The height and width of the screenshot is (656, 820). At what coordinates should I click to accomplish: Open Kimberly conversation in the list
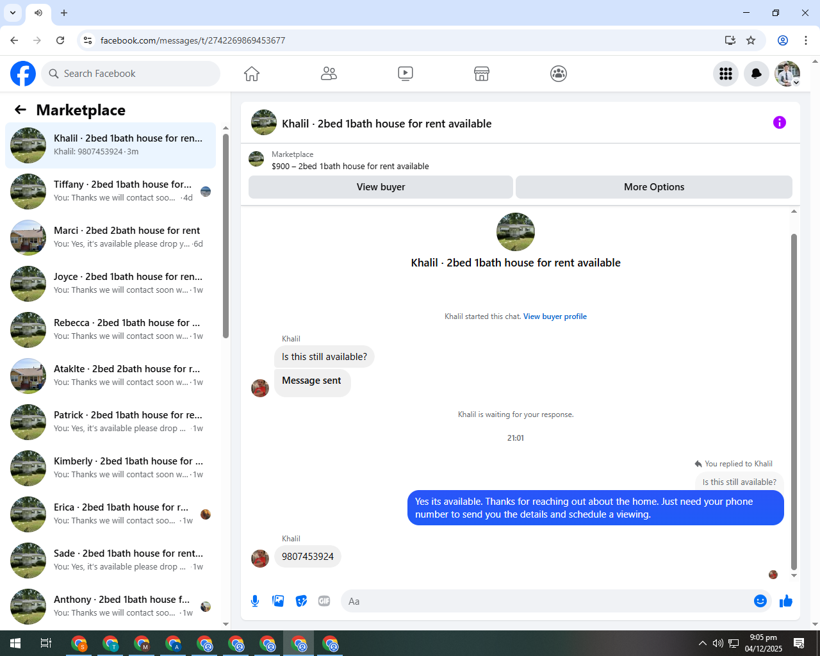point(110,468)
